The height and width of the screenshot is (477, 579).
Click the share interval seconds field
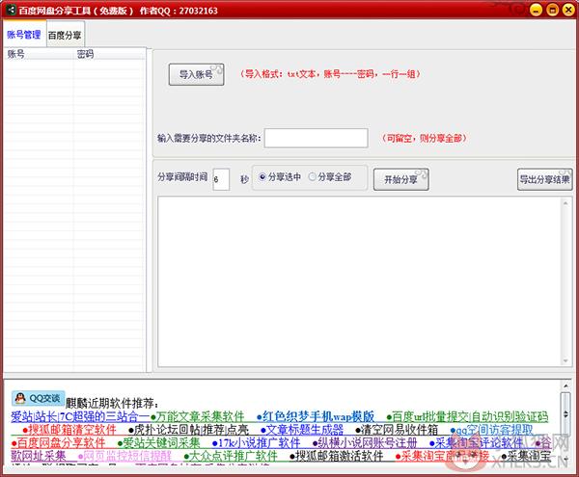pyautogui.click(x=221, y=179)
